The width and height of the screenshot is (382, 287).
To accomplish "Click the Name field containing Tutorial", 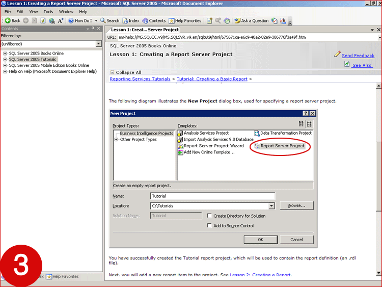I will tap(213, 196).
